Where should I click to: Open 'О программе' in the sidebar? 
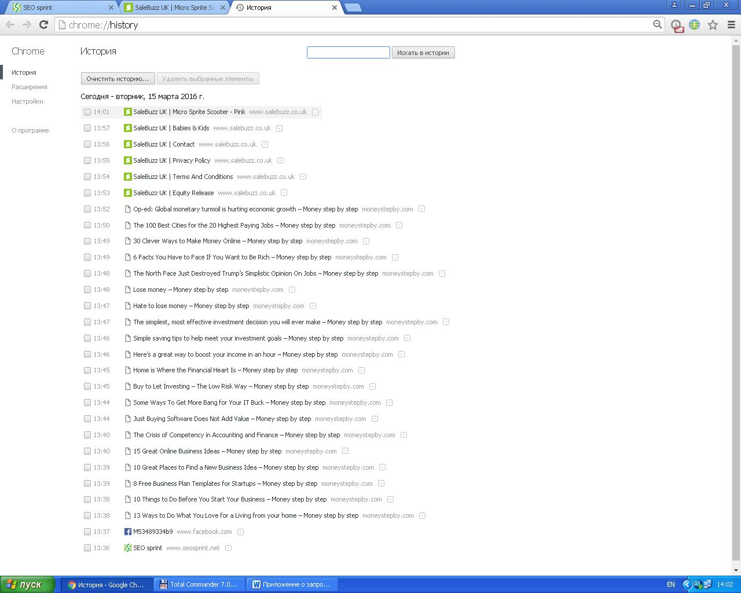tap(30, 130)
